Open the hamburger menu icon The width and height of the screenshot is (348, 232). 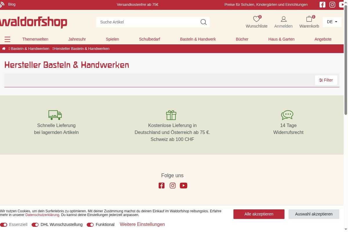coord(8,39)
